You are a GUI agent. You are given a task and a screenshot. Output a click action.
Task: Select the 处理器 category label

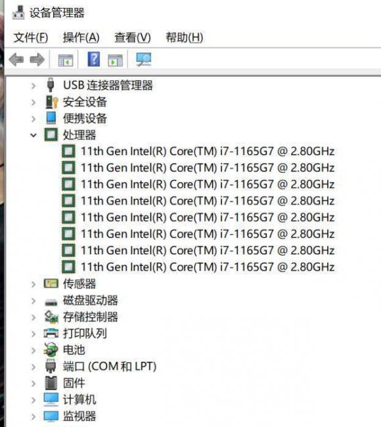(x=79, y=135)
